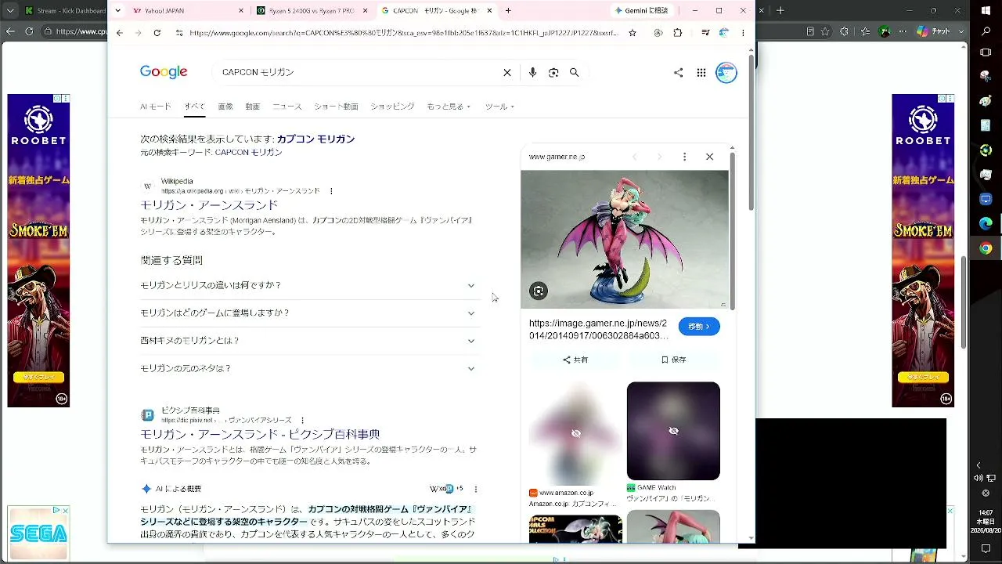The height and width of the screenshot is (564, 1002).
Task: Open media controls icon in Chrome toolbar
Action: [x=706, y=33]
